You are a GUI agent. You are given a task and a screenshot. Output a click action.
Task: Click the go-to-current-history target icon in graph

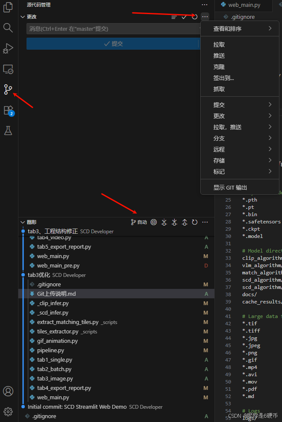click(154, 222)
